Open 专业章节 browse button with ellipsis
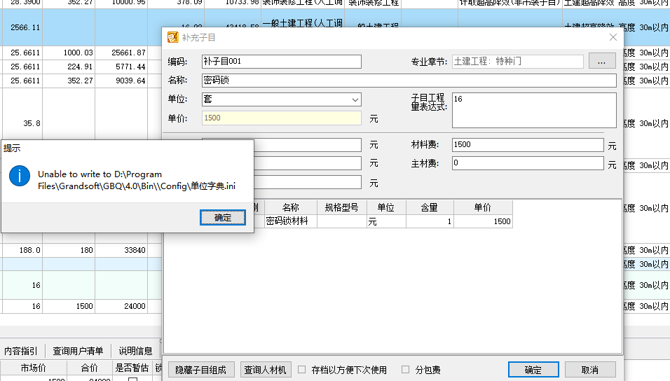This screenshot has width=670, height=381. pos(601,62)
